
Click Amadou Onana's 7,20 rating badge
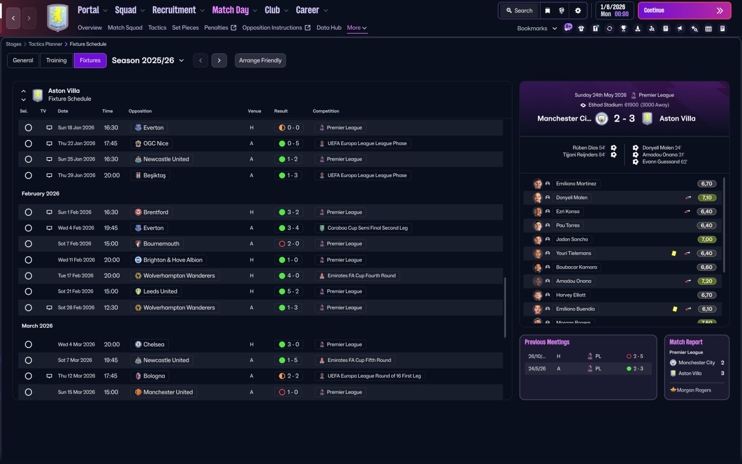(x=707, y=281)
